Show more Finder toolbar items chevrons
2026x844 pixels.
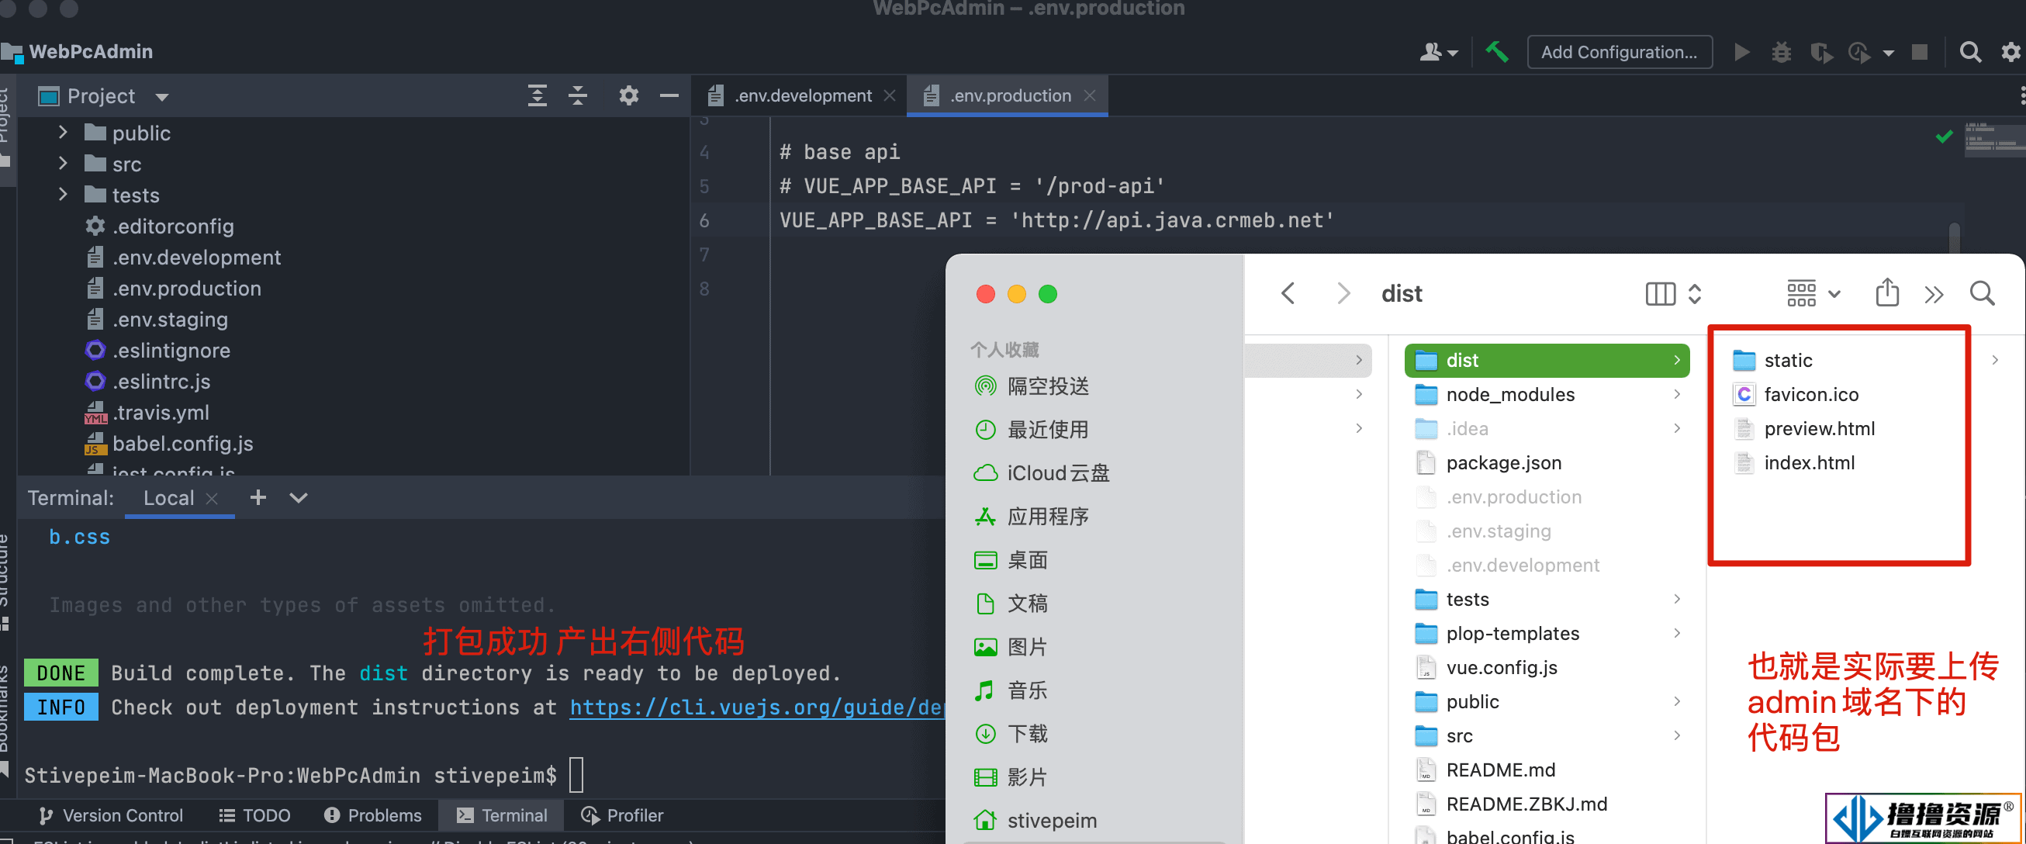[x=1934, y=294]
